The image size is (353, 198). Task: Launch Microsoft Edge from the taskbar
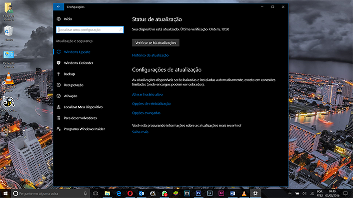coord(119,193)
